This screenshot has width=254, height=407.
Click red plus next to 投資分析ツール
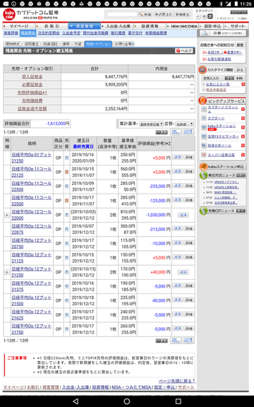(x=243, y=146)
